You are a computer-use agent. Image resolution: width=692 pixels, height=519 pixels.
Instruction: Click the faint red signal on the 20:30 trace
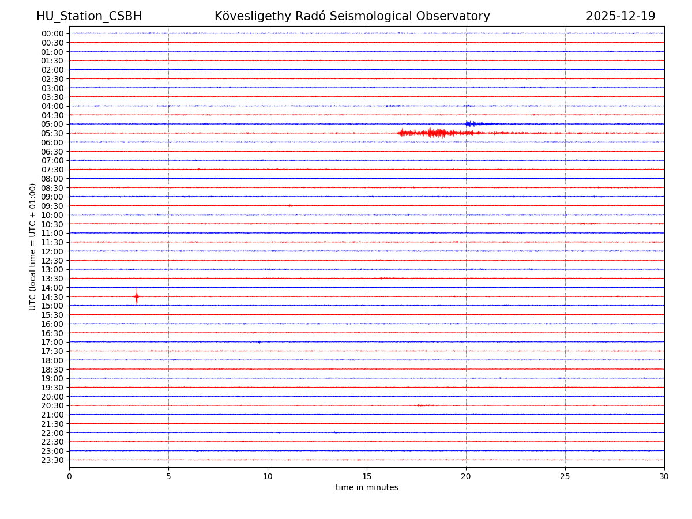426,405
